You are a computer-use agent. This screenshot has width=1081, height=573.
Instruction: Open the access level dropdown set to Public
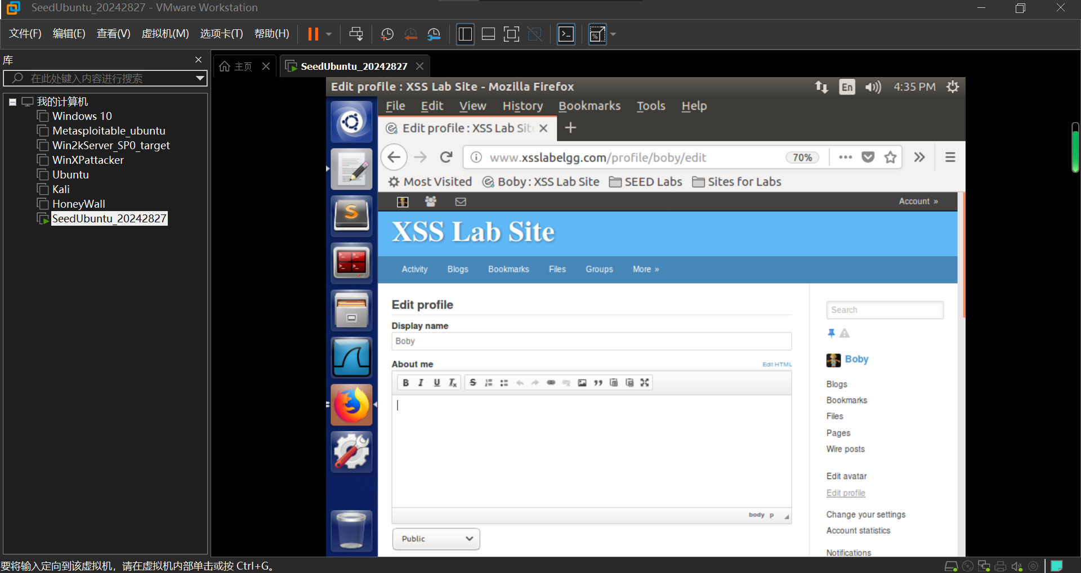point(436,539)
